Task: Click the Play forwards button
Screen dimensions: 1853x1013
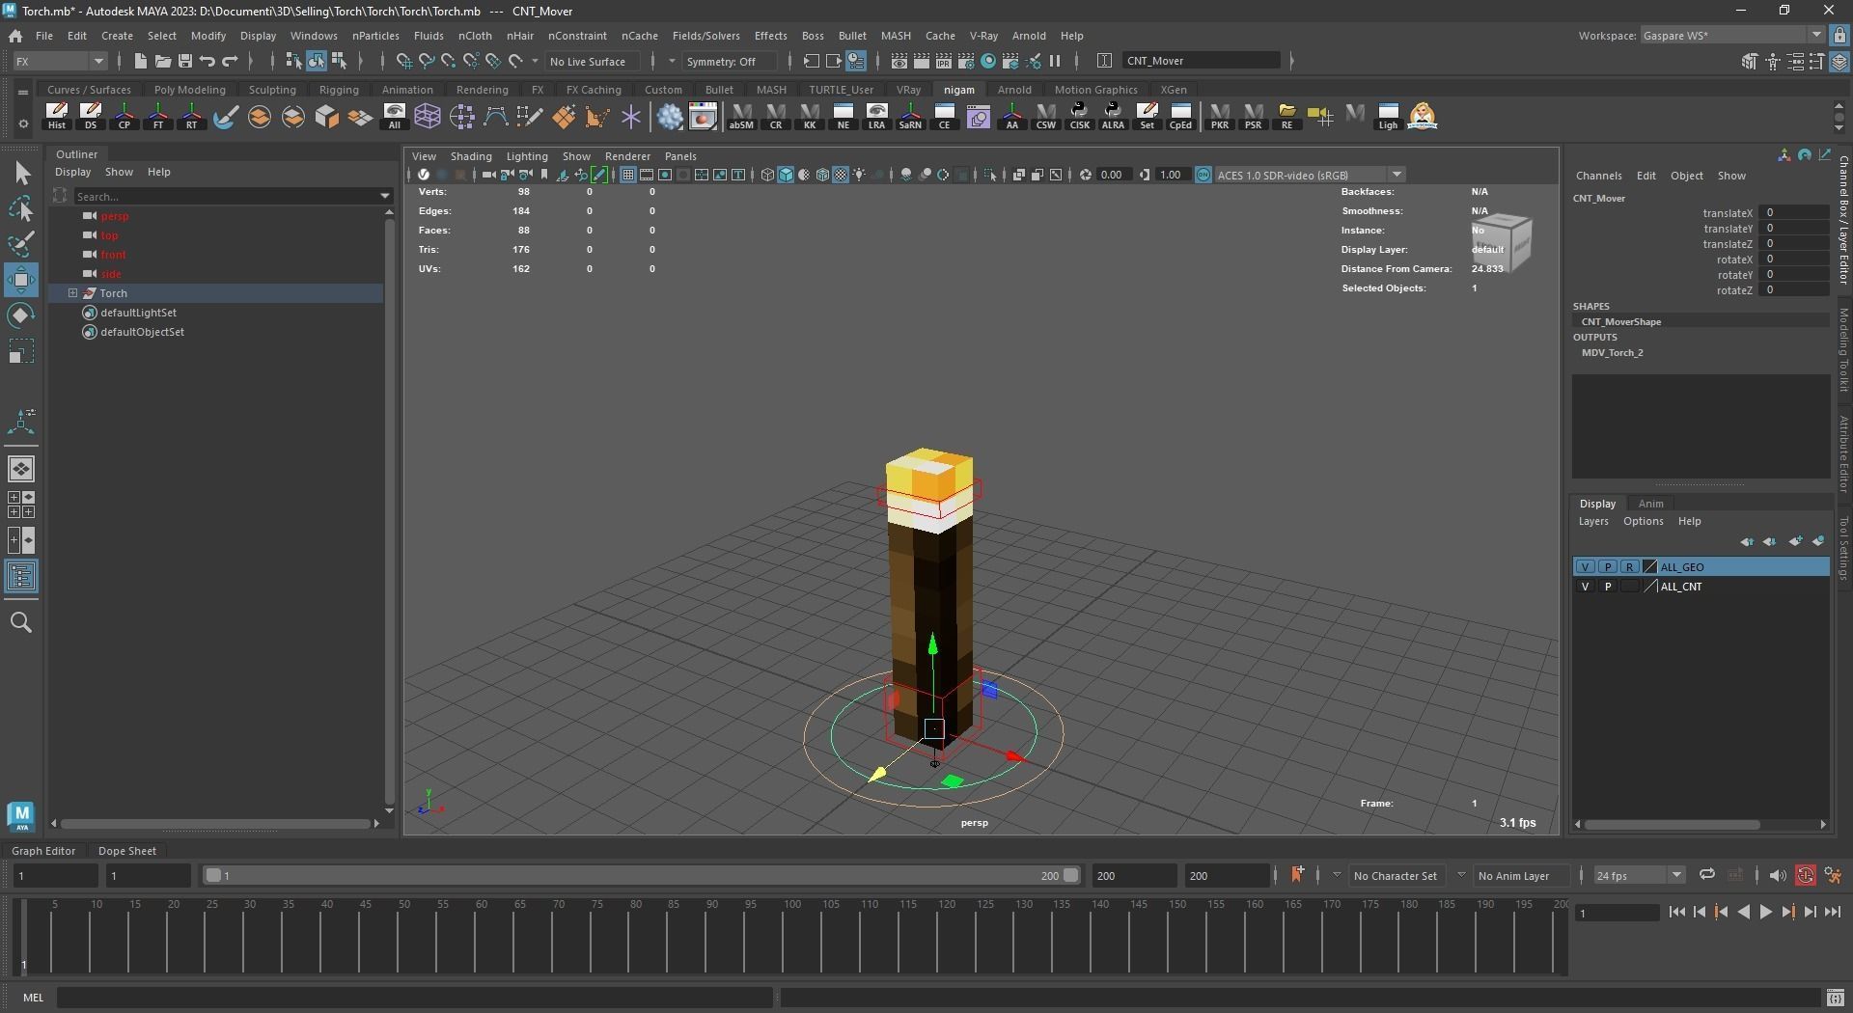Action: pos(1766,912)
